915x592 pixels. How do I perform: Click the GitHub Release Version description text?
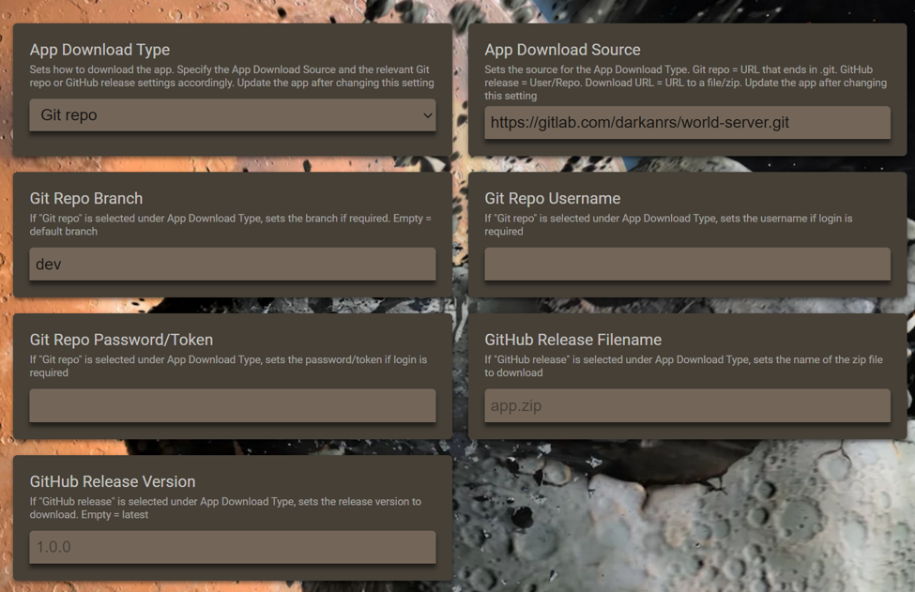tap(225, 508)
